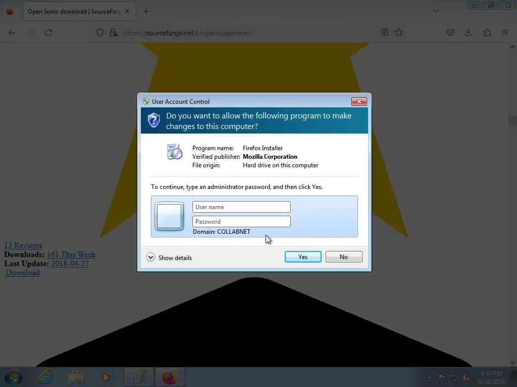
Task: Open volume tray icon
Action: coord(466,378)
